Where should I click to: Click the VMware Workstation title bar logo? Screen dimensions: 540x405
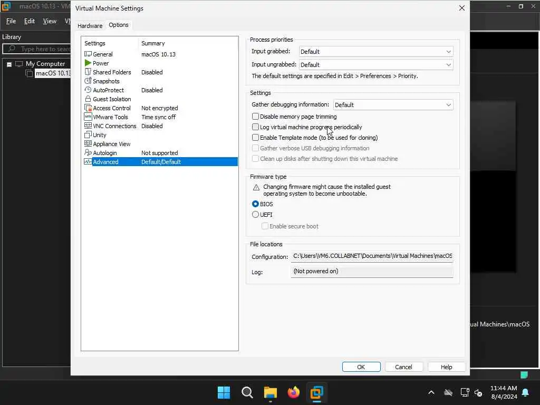6,6
